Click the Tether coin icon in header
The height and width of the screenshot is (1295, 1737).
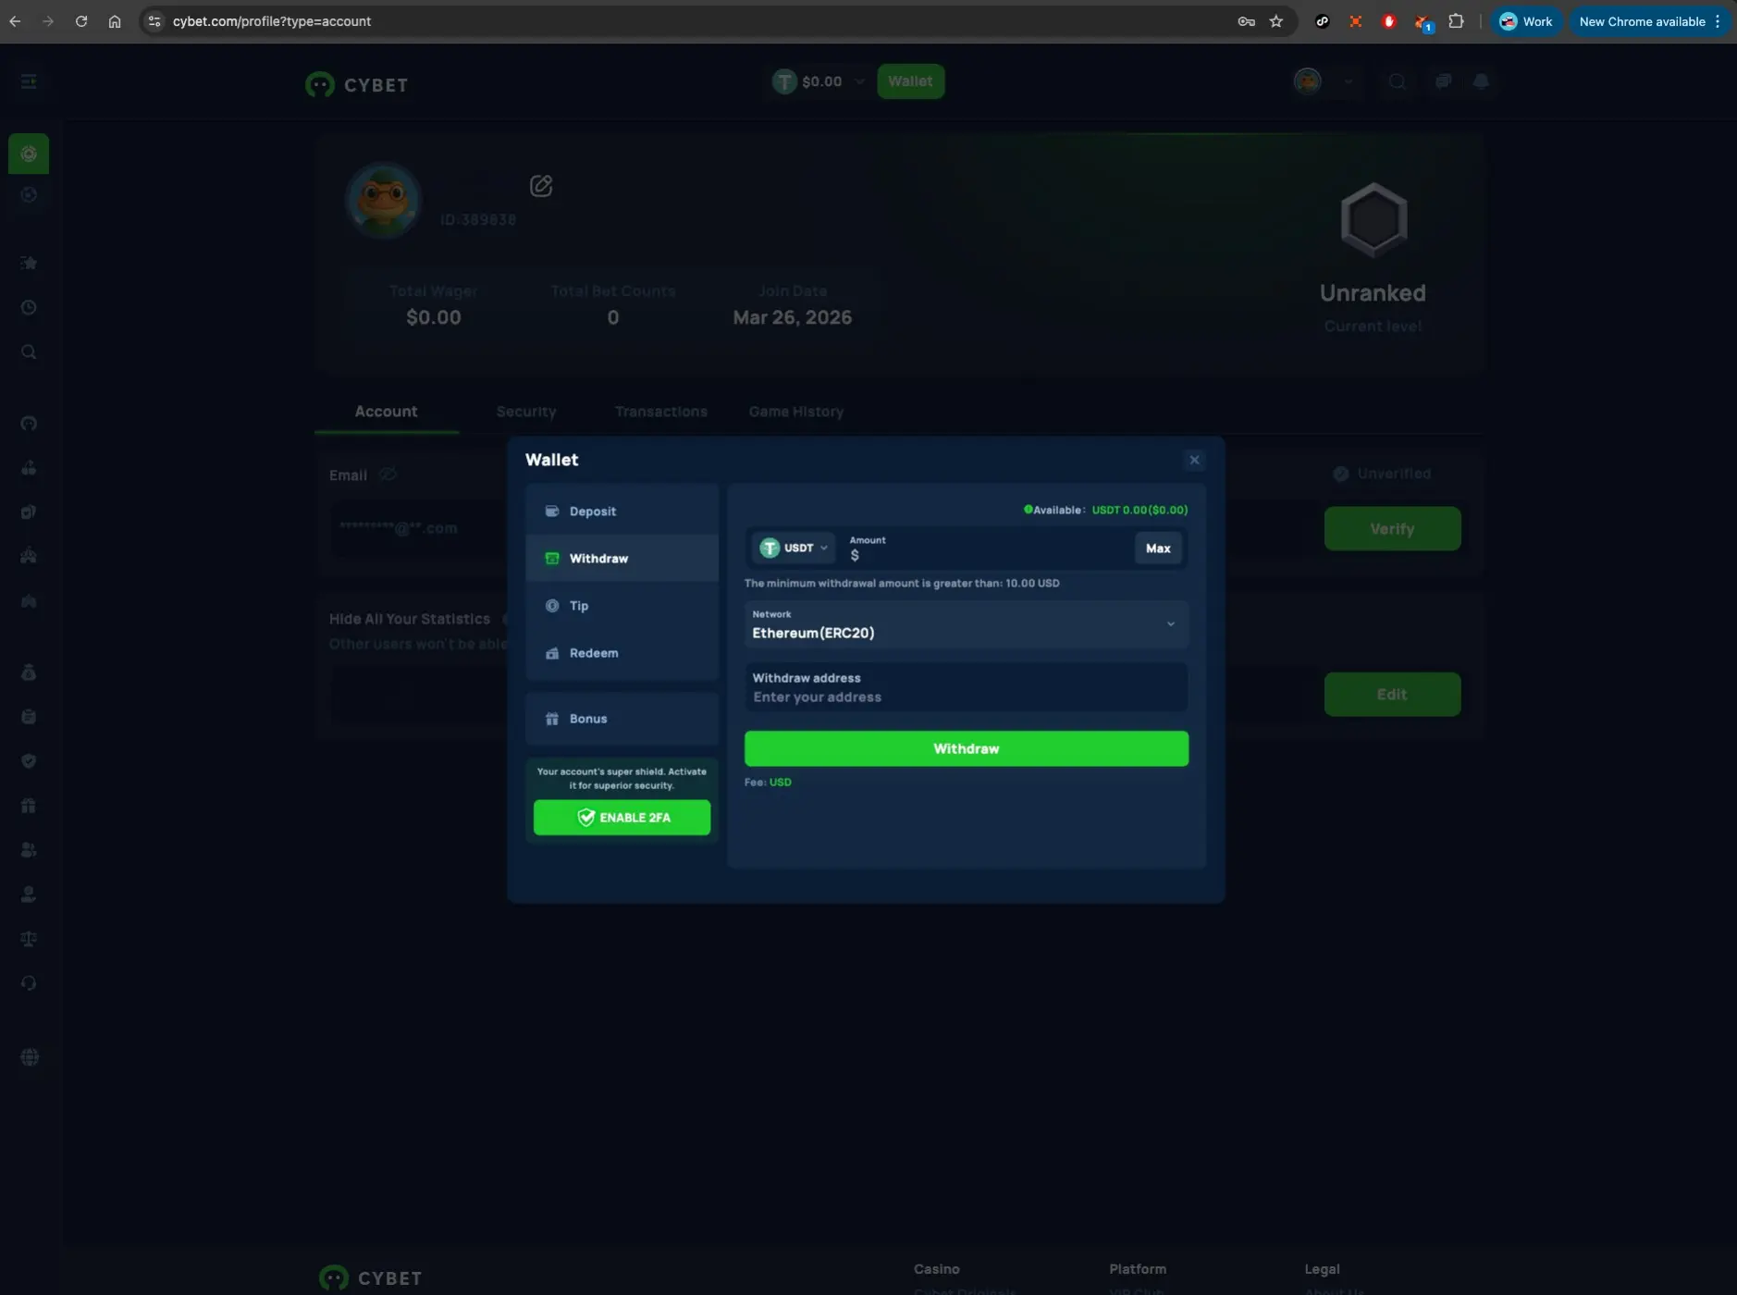pos(784,81)
